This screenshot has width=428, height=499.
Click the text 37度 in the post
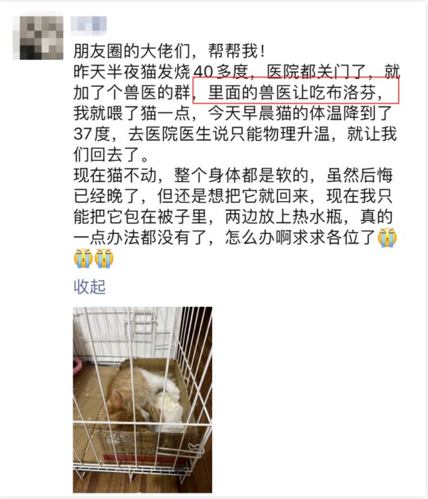[92, 134]
